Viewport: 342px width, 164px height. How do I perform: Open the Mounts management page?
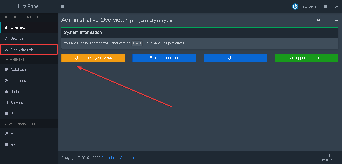click(x=16, y=134)
